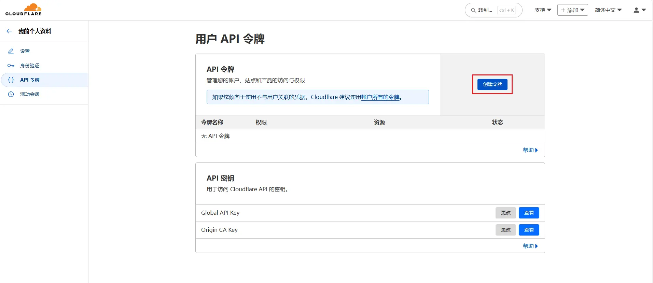
Task: Click the 用户 API 令牌 page heading
Action: (230, 39)
